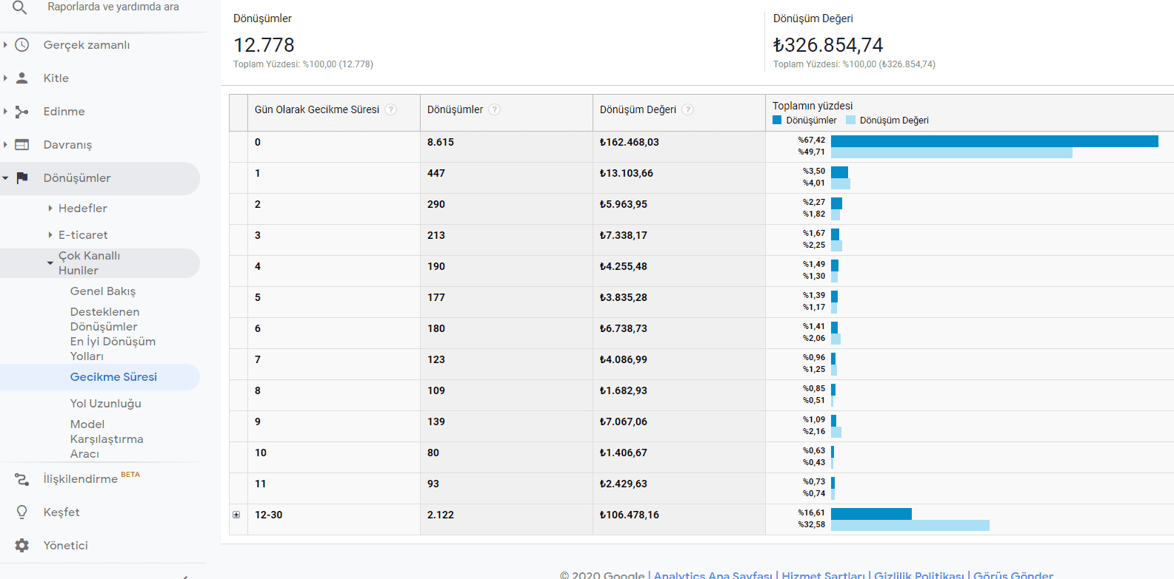
Task: Click the Dönüşümler flag icon
Action: pyautogui.click(x=22, y=178)
